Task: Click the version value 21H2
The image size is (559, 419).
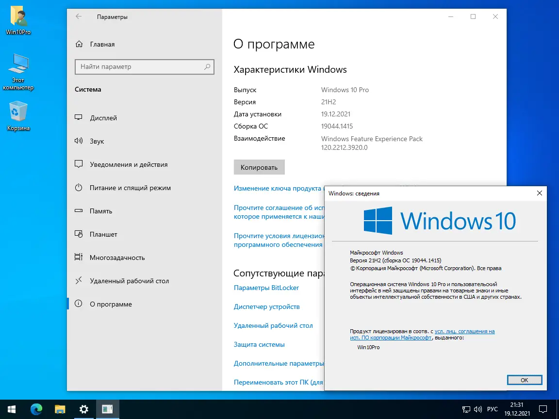Action: (329, 102)
